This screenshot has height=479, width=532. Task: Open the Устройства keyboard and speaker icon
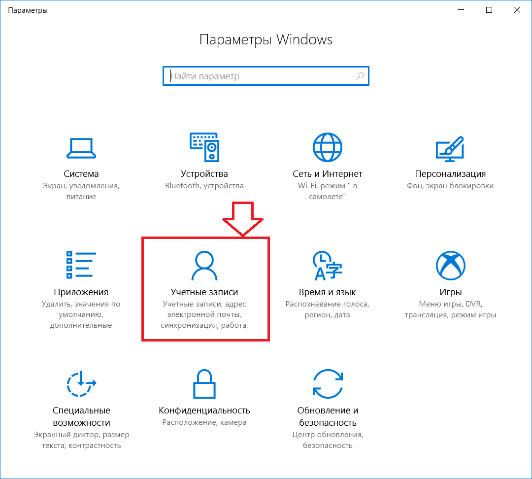[x=204, y=147]
